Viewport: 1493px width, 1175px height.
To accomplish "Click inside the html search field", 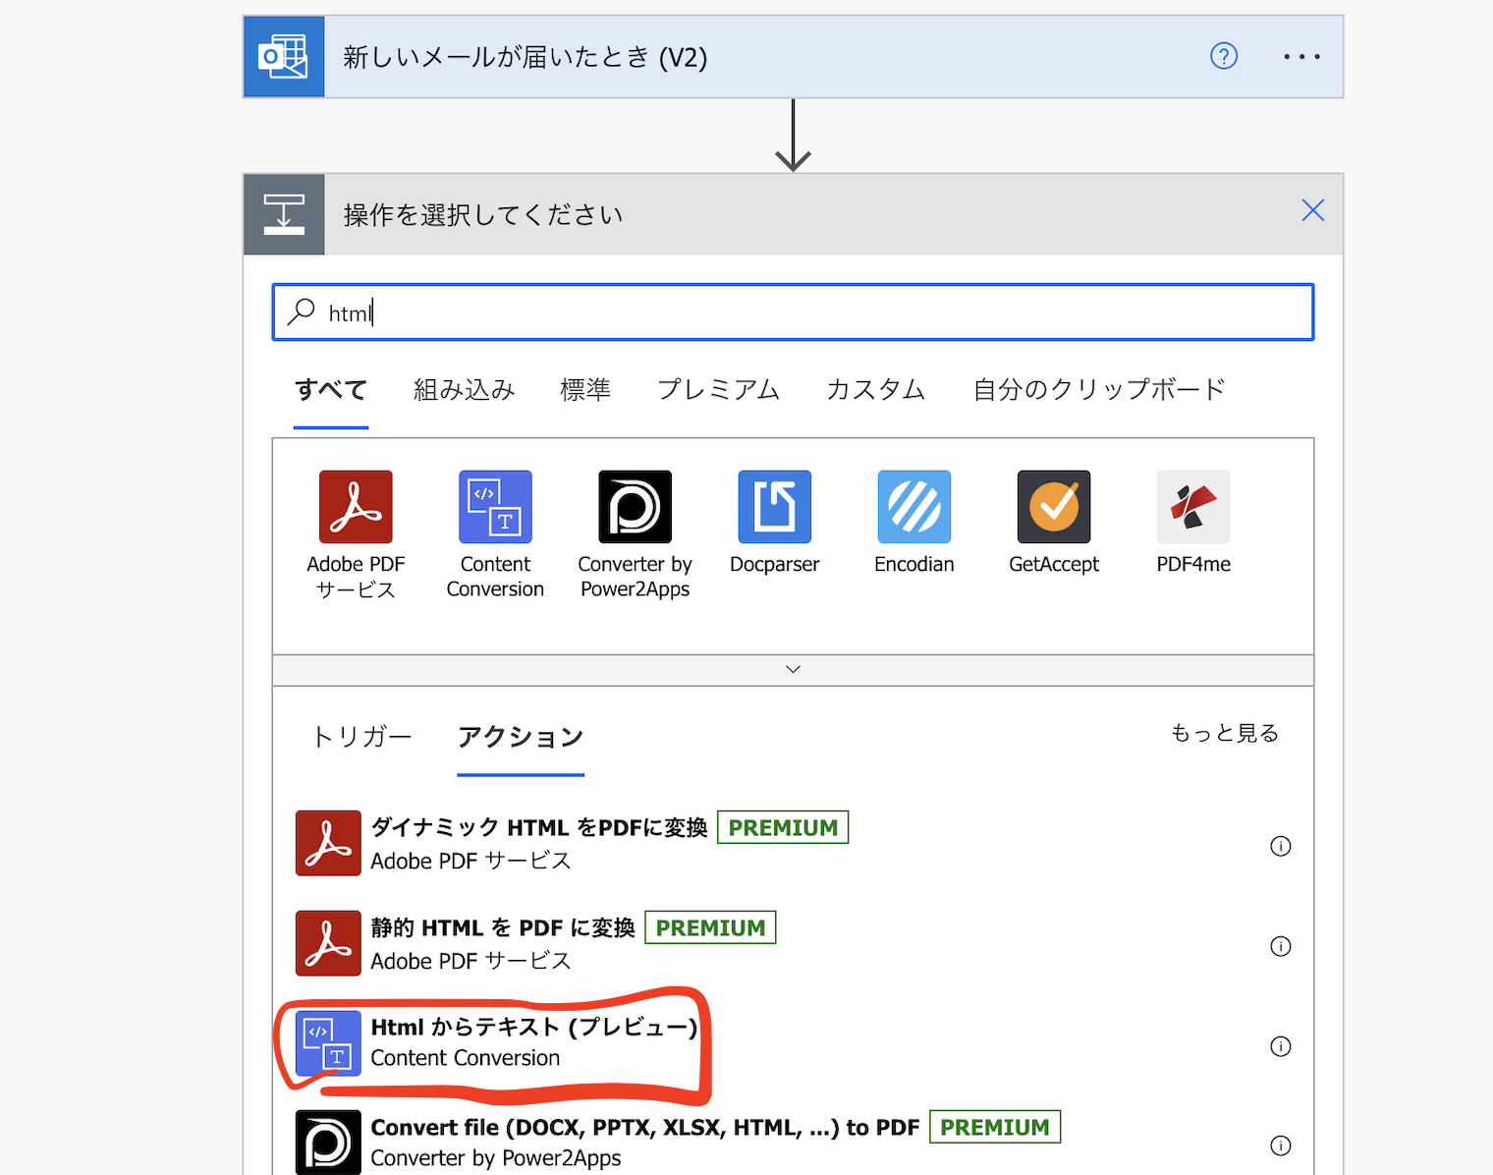I will tap(688, 311).
